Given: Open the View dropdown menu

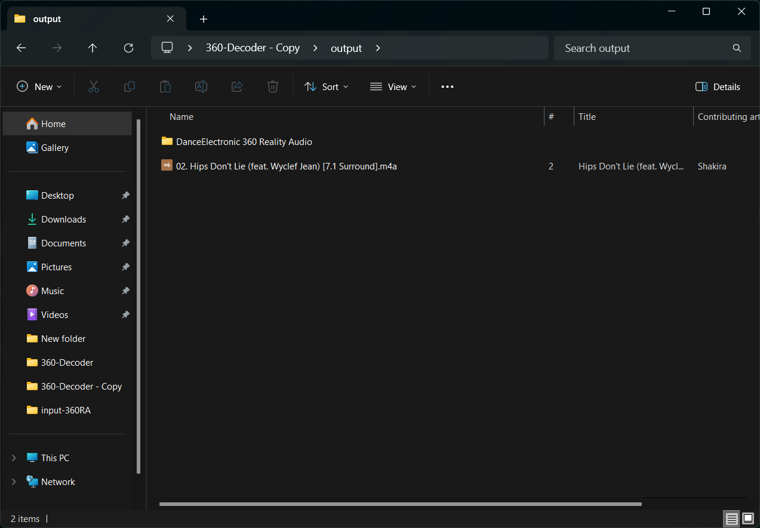Looking at the screenshot, I should click(393, 87).
